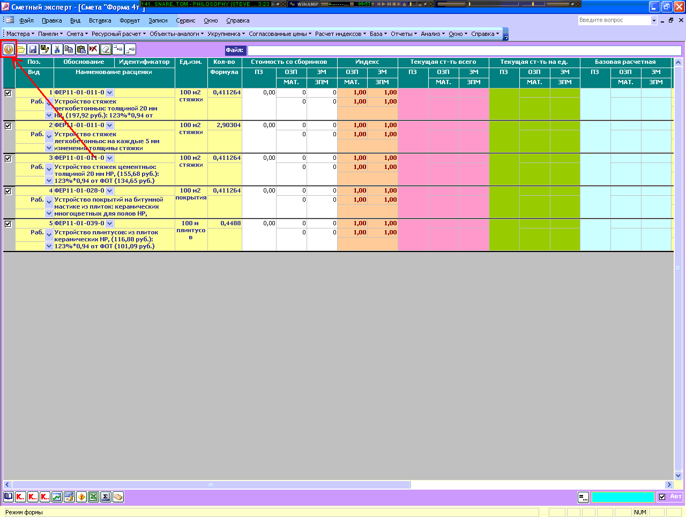
Task: Click the vertical scrollbar down arrow
Action: (x=678, y=475)
